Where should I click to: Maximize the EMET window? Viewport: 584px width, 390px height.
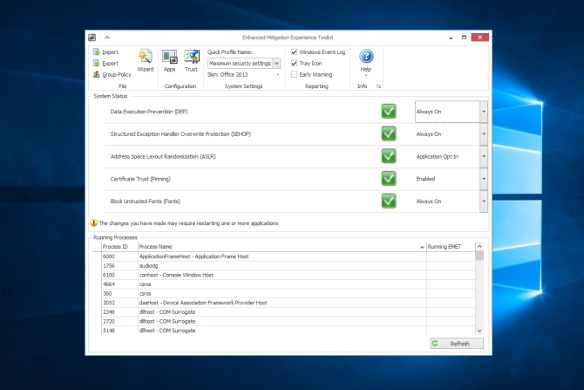[x=464, y=38]
